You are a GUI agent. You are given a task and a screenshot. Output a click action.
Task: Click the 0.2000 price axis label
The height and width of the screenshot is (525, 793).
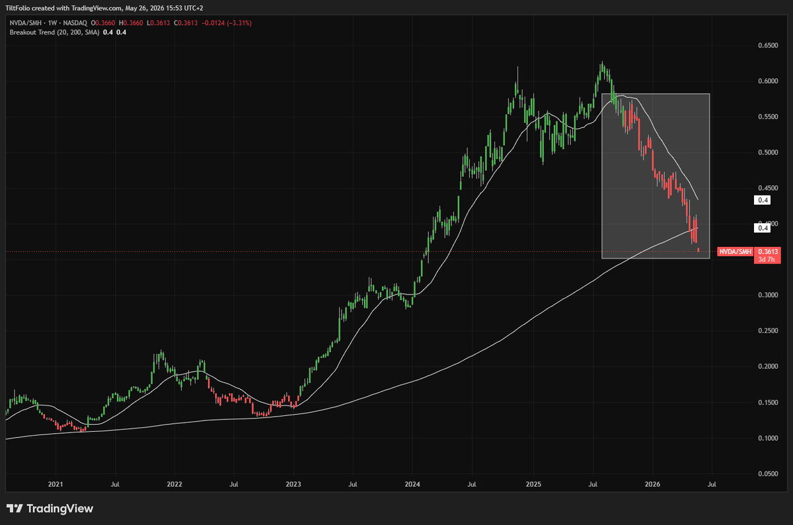768,367
